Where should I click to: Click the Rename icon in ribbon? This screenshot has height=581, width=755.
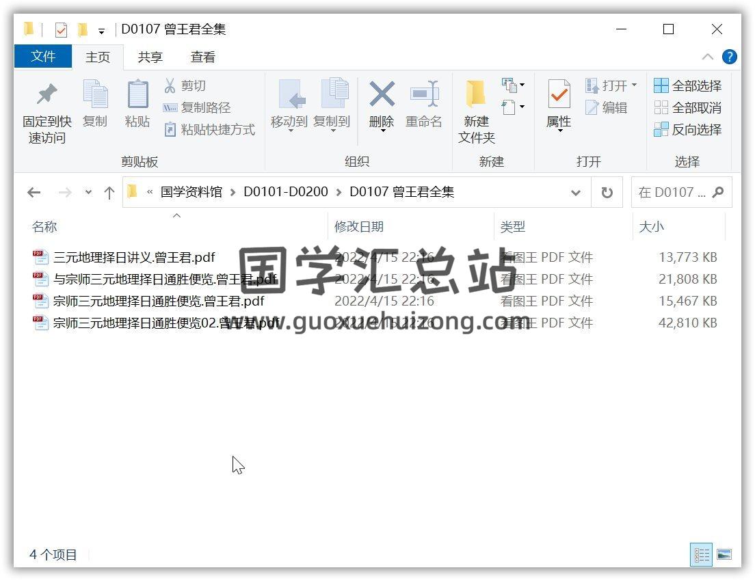(x=424, y=96)
